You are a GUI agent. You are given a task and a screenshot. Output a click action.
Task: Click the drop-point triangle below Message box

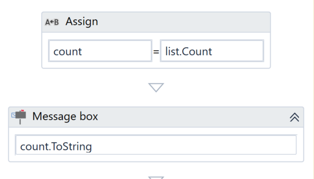[156, 178]
